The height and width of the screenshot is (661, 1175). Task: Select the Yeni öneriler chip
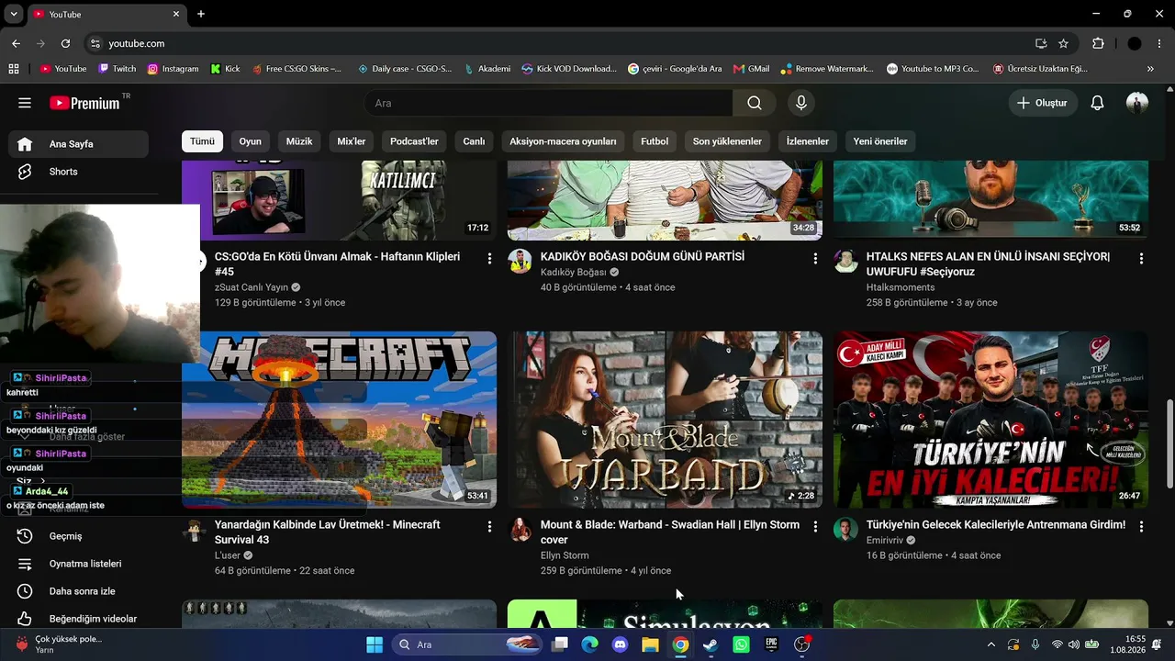click(x=880, y=141)
